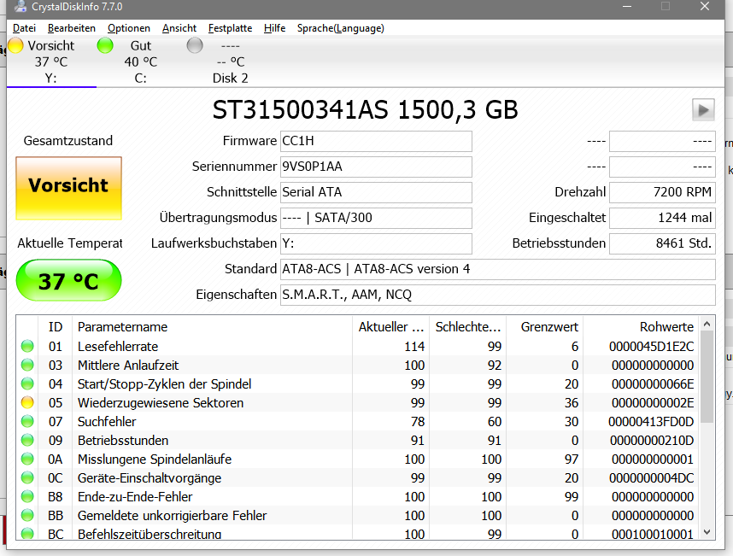Click the green status dot for Lesefehlerrate

click(x=27, y=346)
